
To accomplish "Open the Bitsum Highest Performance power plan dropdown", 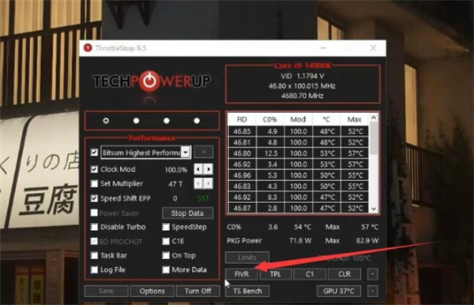I will point(186,152).
